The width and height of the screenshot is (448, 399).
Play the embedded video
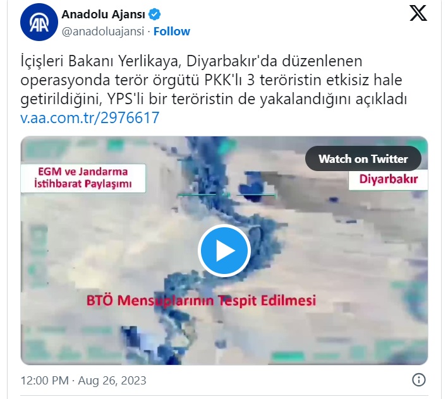pyautogui.click(x=224, y=251)
